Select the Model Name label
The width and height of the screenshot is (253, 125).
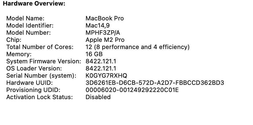click(25, 18)
